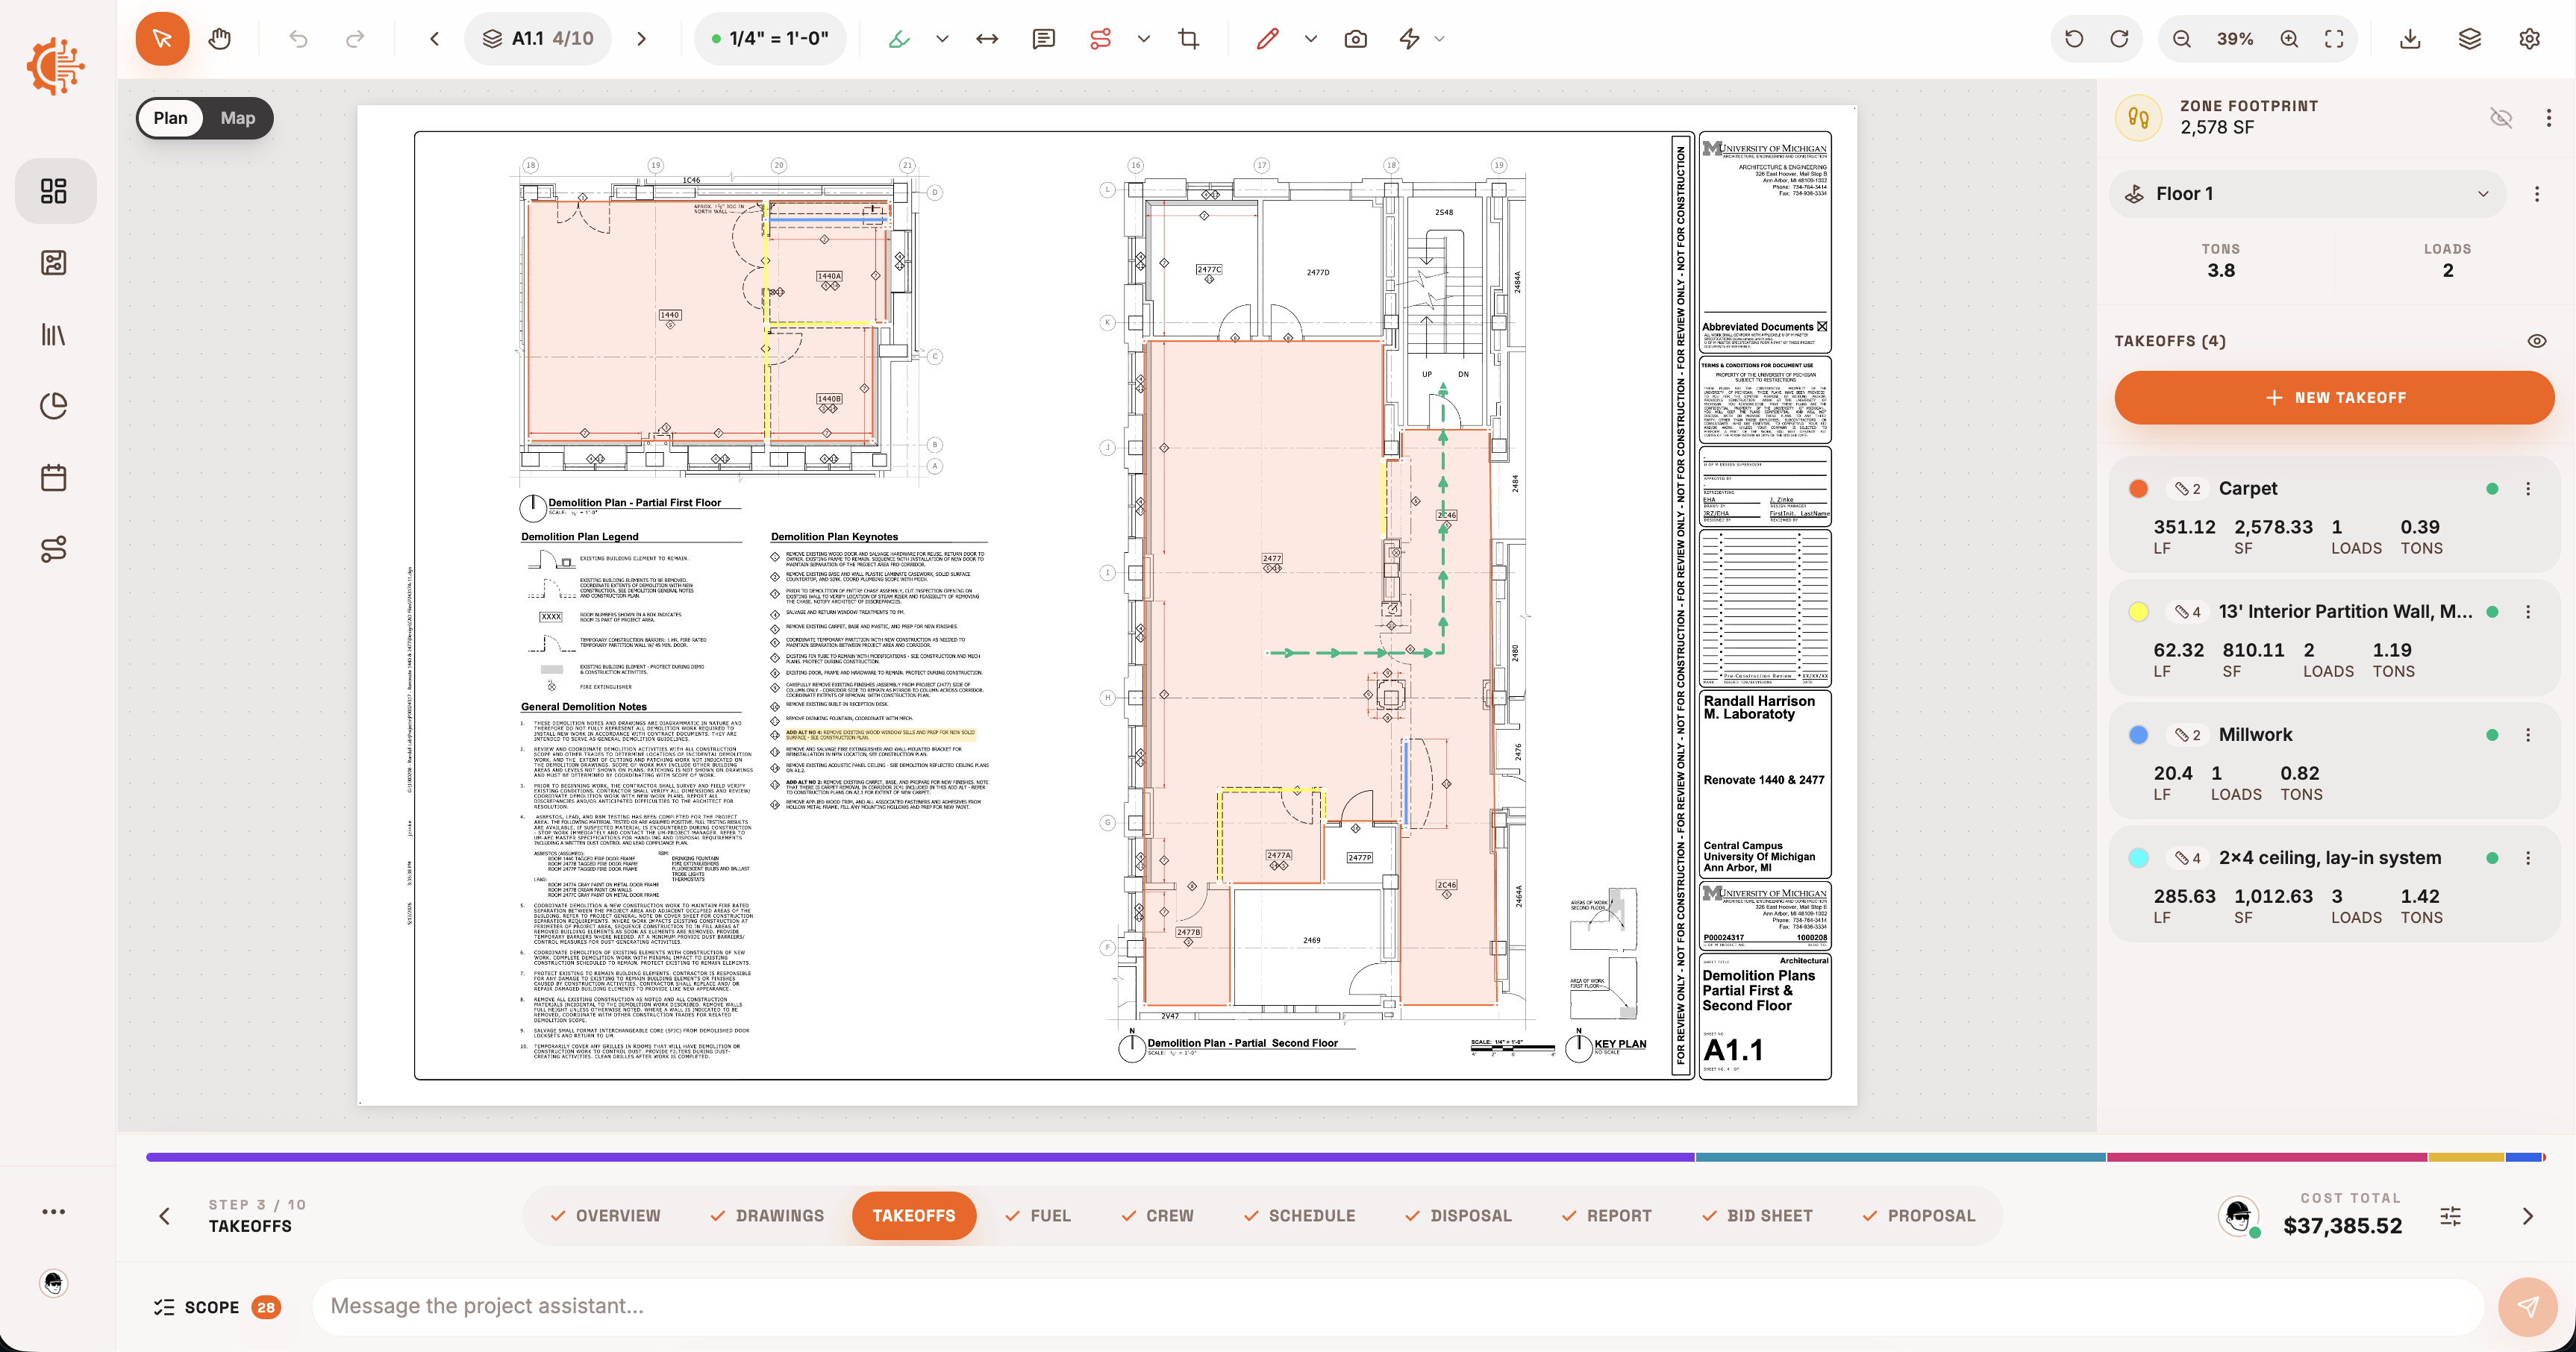The image size is (2576, 1352).
Task: Open the Schedule step tab
Action: (x=1300, y=1216)
